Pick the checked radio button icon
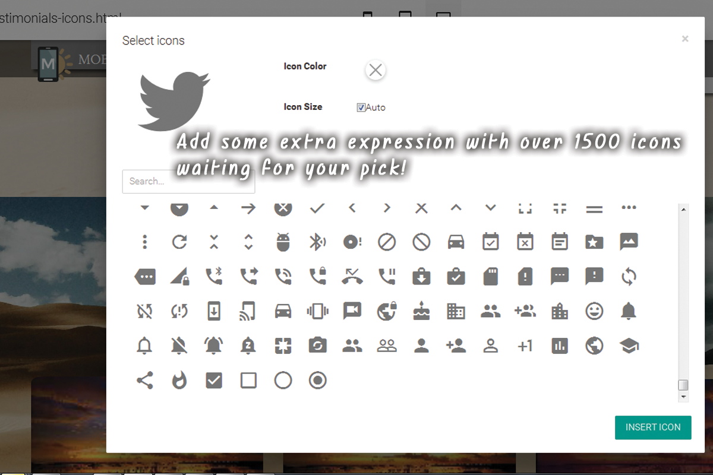 [x=318, y=380]
